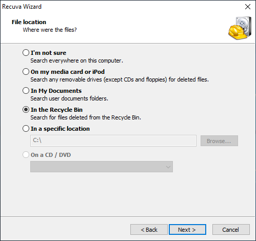Click "Search everywhere on this computer" description

[77, 61]
